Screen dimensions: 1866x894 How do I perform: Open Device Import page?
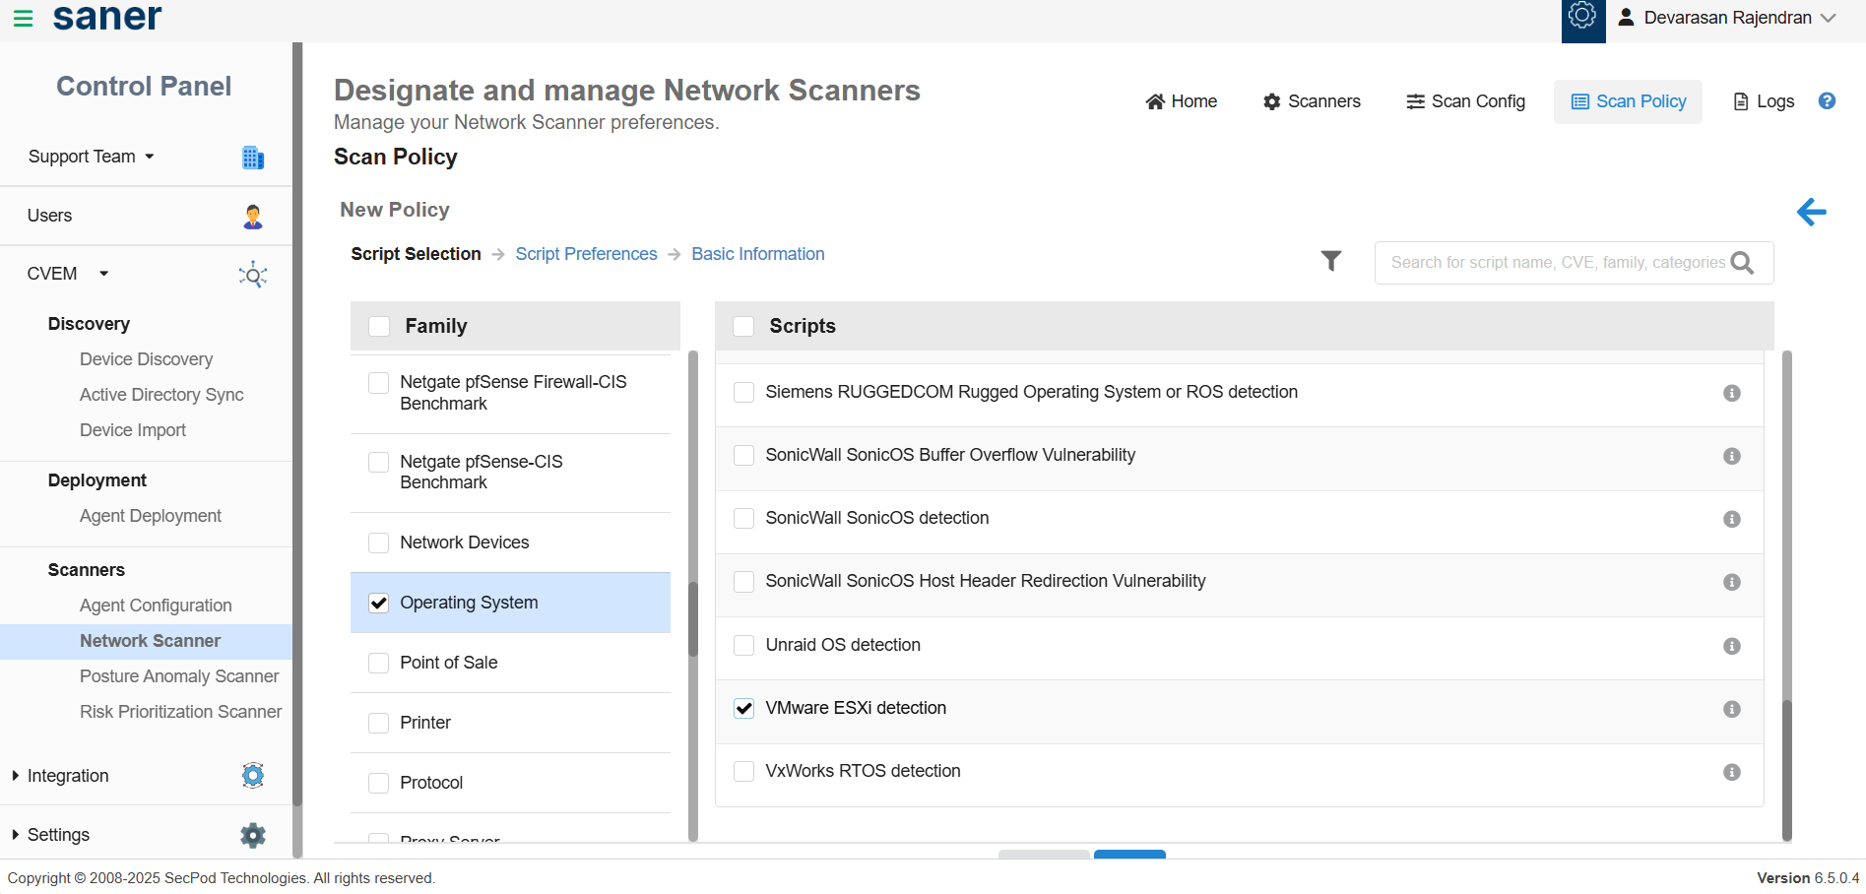[133, 430]
